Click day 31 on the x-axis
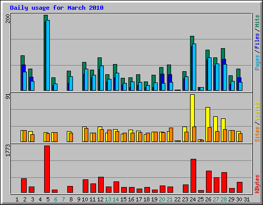This screenshot has width=263, height=205. tap(247, 199)
